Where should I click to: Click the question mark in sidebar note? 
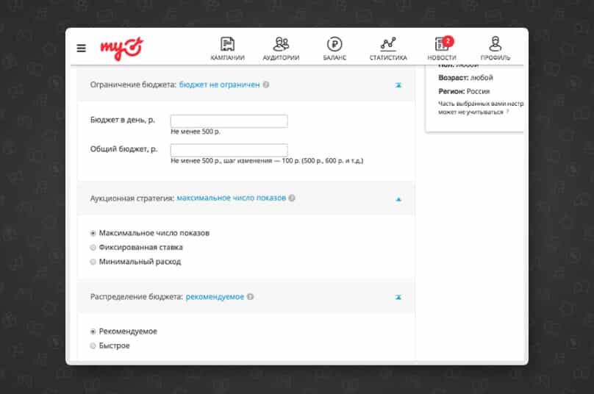pos(508,112)
